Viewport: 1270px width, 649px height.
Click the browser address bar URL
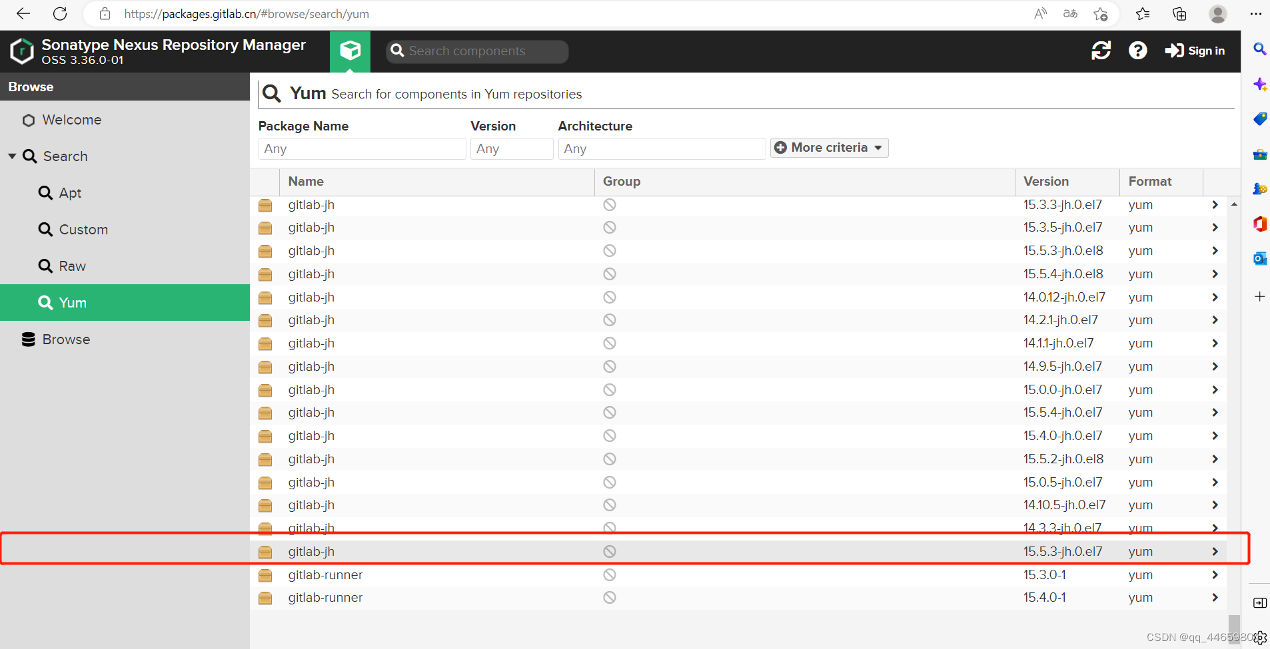247,14
